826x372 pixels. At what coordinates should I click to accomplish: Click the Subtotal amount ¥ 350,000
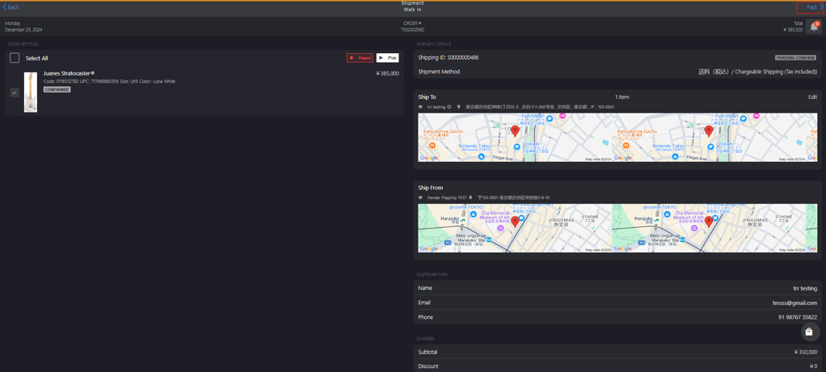coord(806,352)
